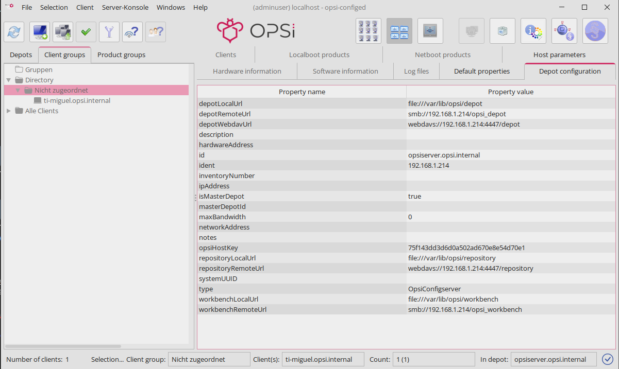Select the depot configuration mode icon (four blue panels)
Image resolution: width=619 pixels, height=369 pixels.
click(399, 31)
